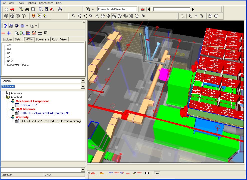Click the red car icon in top toolbar
The width and height of the screenshot is (247, 180).
(12, 9)
